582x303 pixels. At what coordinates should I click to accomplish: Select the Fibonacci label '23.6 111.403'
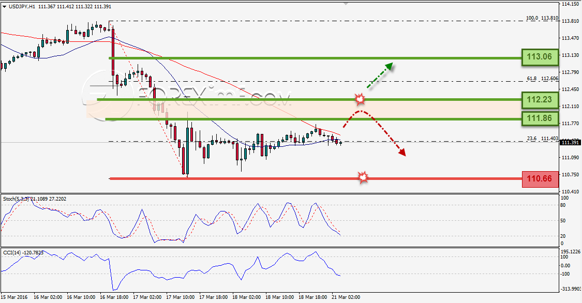pos(542,139)
